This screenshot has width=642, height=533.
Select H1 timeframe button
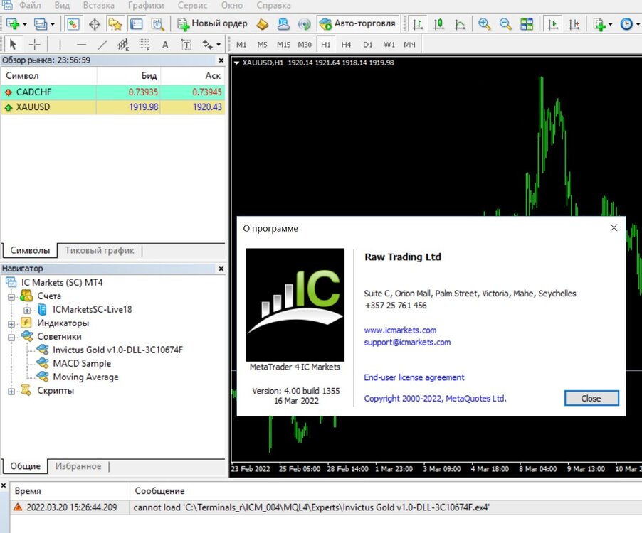(x=325, y=45)
